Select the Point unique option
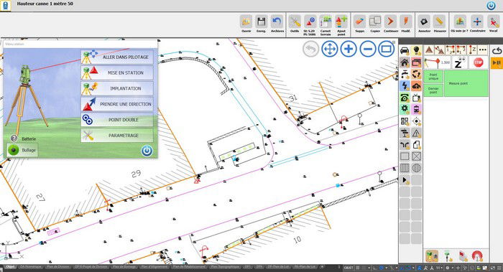The height and width of the screenshot is (272, 503). click(x=433, y=77)
